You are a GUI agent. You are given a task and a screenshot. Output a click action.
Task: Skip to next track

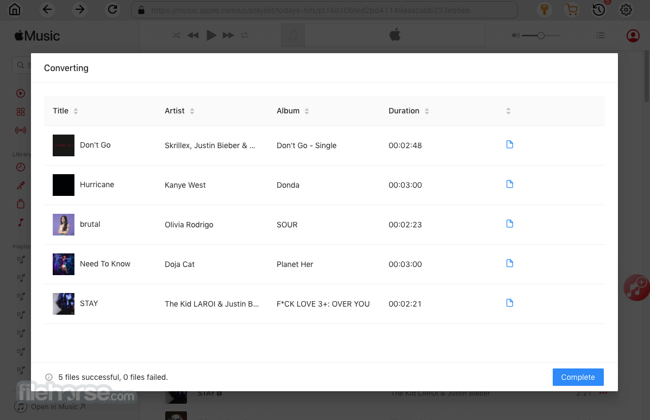click(228, 36)
